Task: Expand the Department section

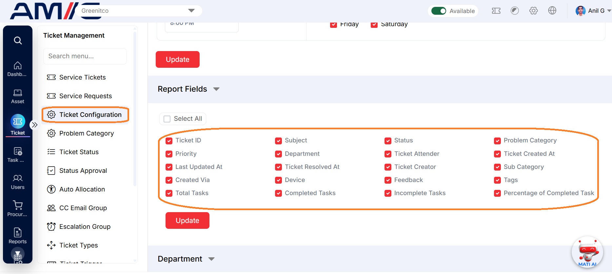Action: [211, 259]
